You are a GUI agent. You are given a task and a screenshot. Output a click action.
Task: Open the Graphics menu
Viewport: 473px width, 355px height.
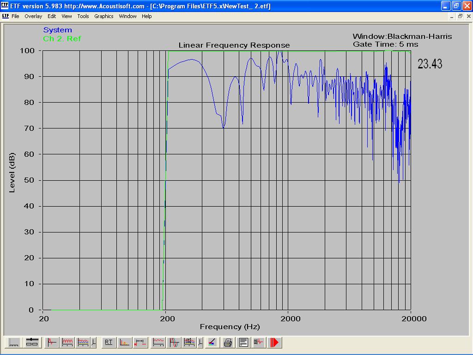(x=103, y=16)
